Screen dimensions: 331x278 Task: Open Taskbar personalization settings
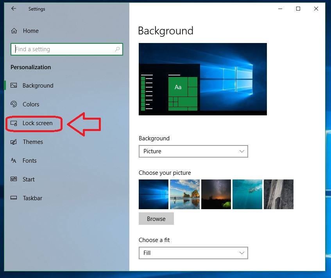pyautogui.click(x=31, y=198)
